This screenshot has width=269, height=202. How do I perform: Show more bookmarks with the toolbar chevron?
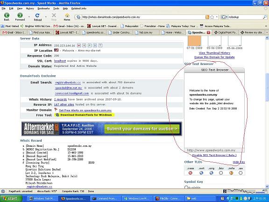[266, 26]
